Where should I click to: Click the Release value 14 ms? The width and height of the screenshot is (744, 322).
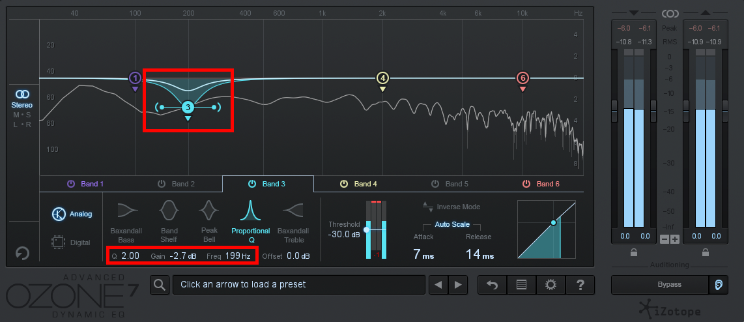coord(479,255)
